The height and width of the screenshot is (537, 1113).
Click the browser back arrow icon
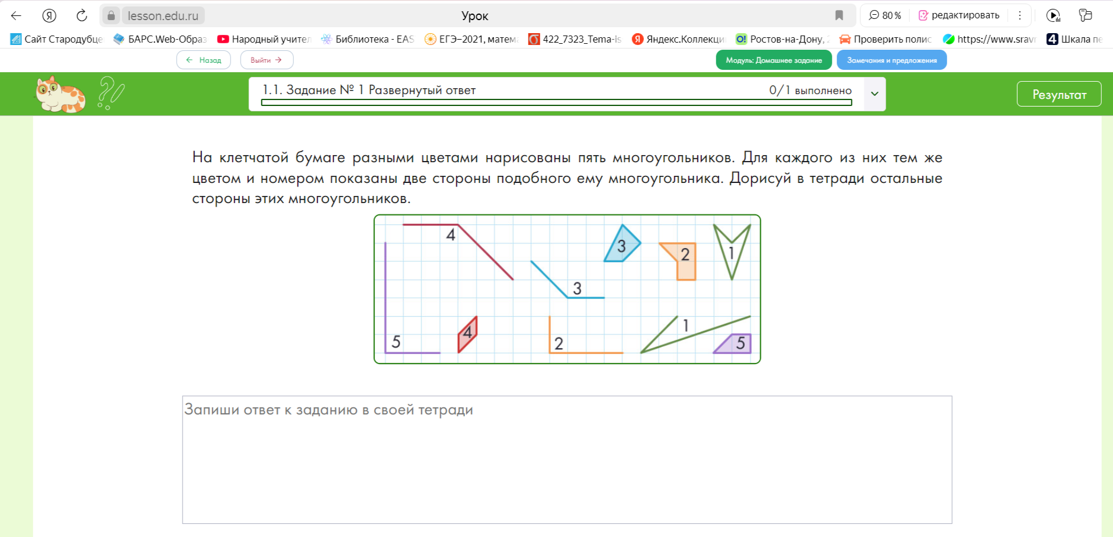pyautogui.click(x=16, y=16)
